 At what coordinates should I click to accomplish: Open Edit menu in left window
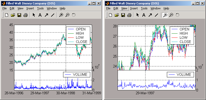tap(12, 8)
